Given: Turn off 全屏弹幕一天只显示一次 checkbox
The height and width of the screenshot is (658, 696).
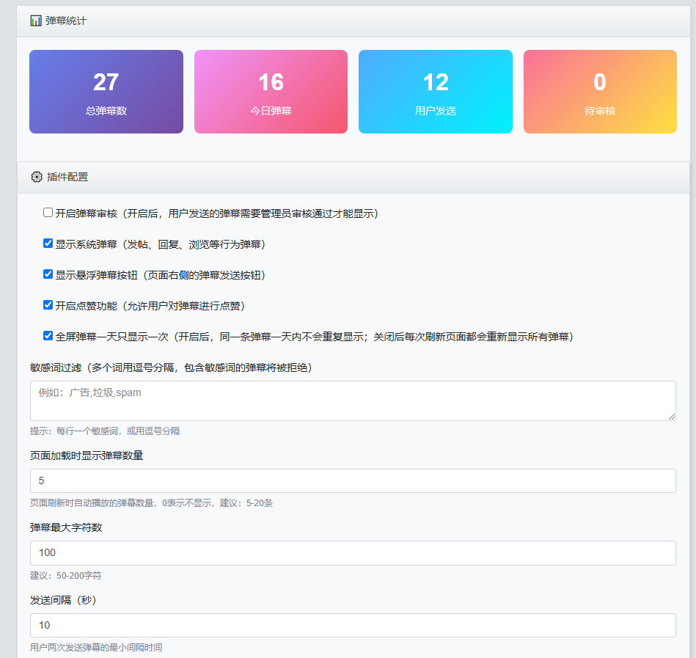Looking at the screenshot, I should [48, 336].
